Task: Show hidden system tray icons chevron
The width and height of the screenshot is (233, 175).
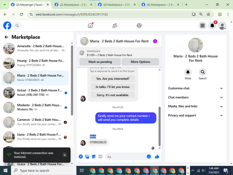Action: [x=192, y=170]
